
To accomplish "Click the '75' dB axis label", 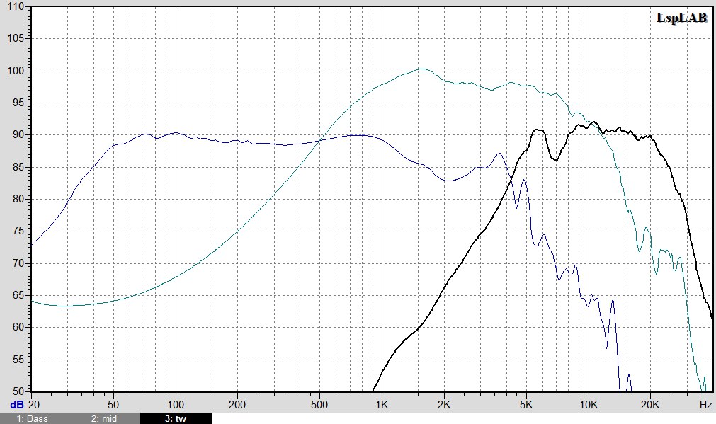I will pos(18,231).
